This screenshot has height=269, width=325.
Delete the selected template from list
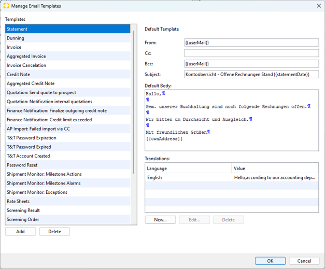[x=54, y=232]
